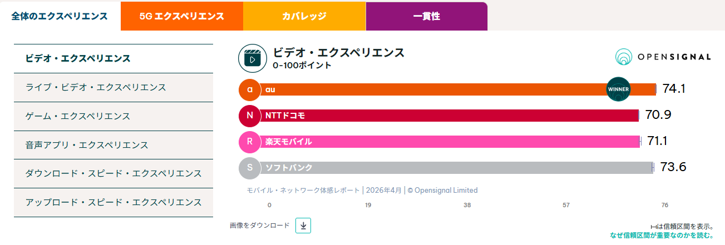Click the WINNER badge on au bar

(618, 89)
